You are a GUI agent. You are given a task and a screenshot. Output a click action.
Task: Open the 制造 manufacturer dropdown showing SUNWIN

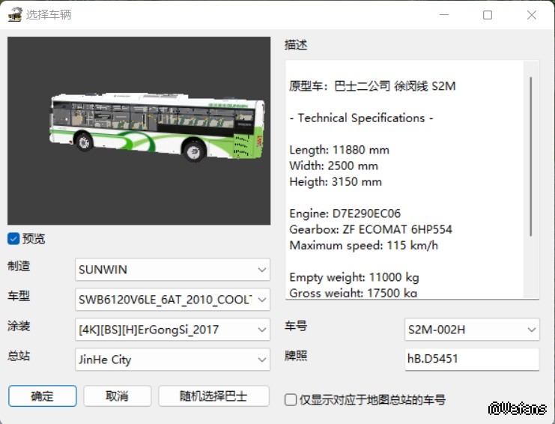172,270
